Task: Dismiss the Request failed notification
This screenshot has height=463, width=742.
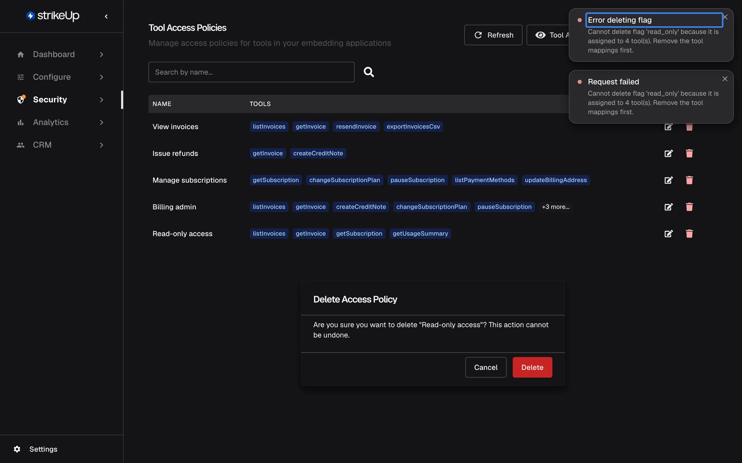Action: [725, 79]
